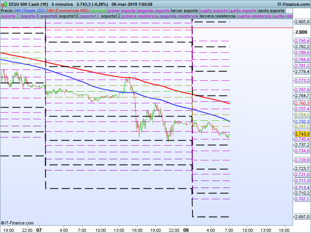This screenshot has width=311, height=233.
Task: Click the 08 date marker on time axis
Action: coord(186,230)
